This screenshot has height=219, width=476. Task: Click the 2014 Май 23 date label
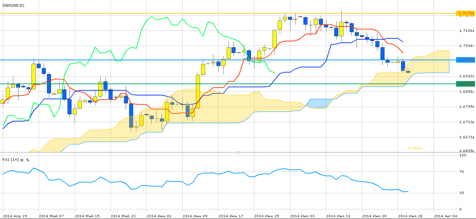[123, 216]
